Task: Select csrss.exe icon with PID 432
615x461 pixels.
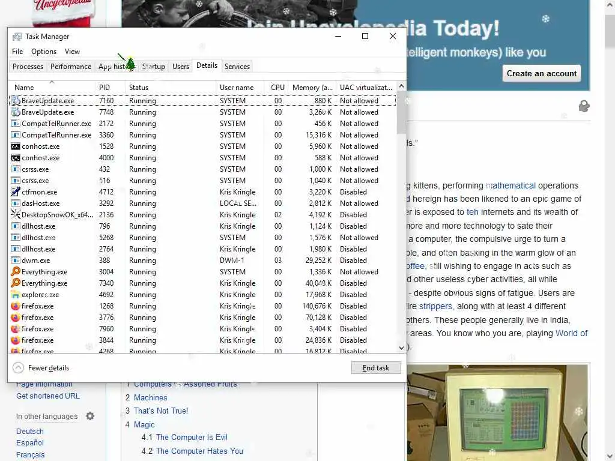Action: [x=16, y=169]
